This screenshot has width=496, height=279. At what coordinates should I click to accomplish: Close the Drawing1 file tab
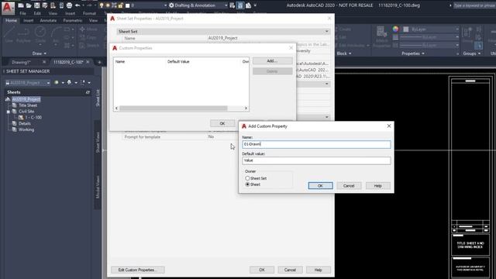(44, 62)
